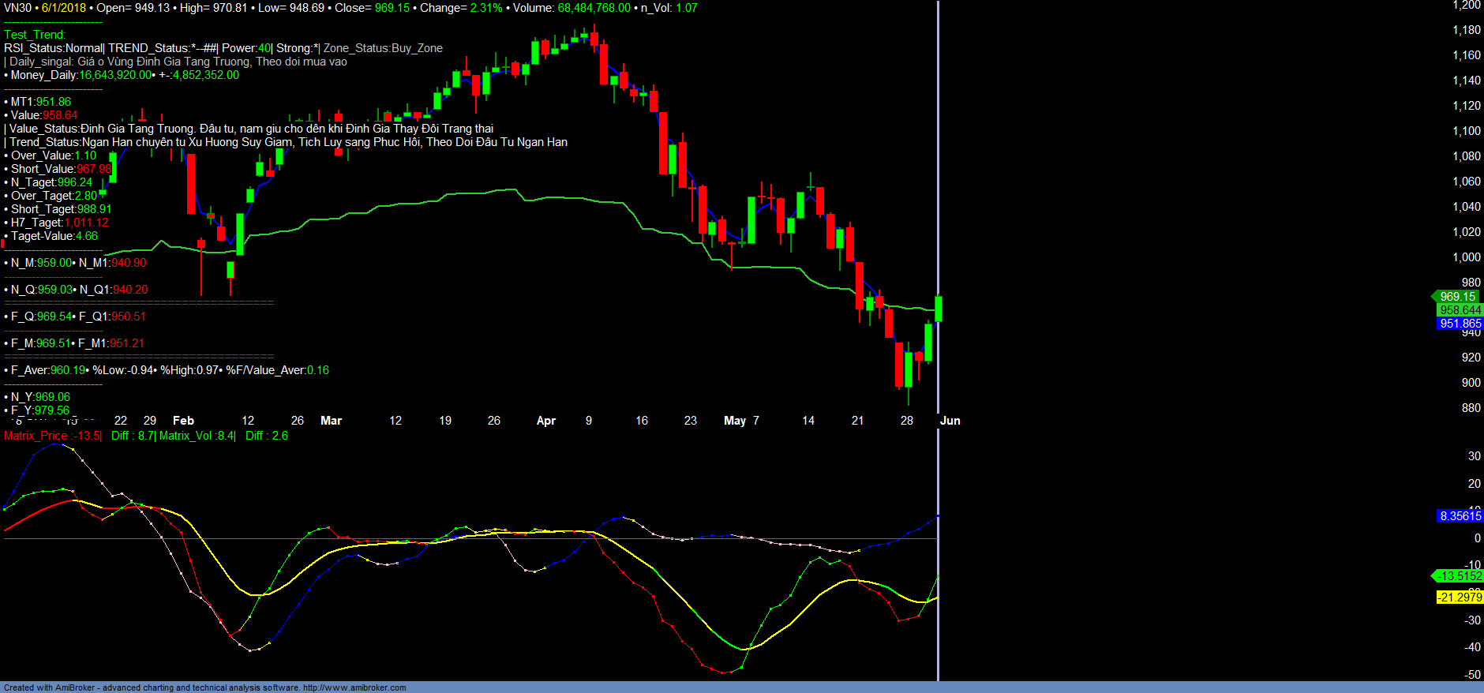
Task: Click the blue 8.35615 indicator value label
Action: pyautogui.click(x=1460, y=516)
